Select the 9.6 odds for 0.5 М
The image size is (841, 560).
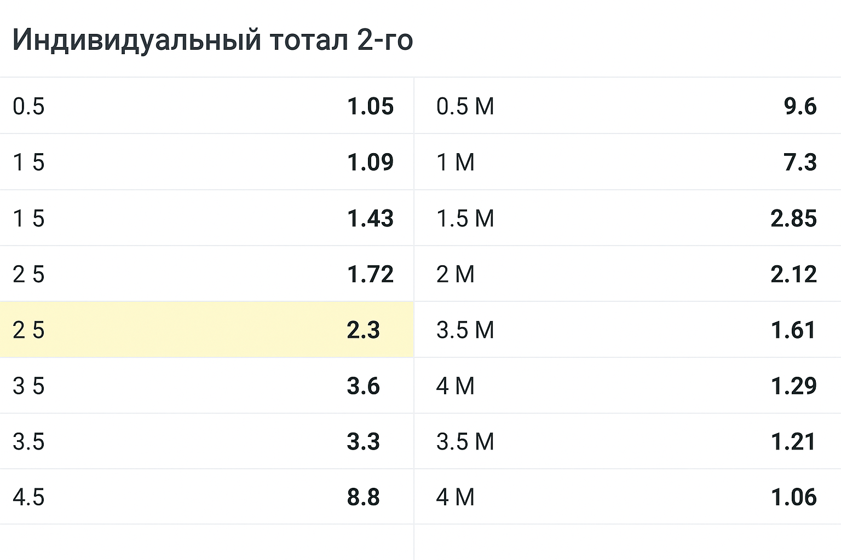coord(800,107)
